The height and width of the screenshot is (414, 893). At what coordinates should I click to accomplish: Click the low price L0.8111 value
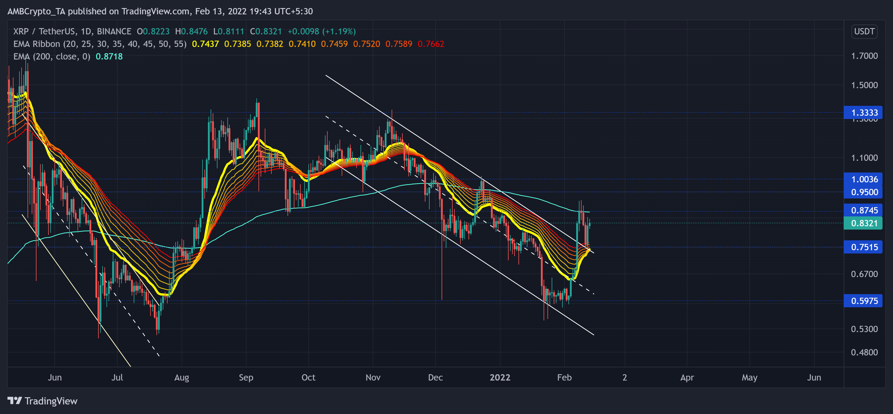tap(229, 31)
